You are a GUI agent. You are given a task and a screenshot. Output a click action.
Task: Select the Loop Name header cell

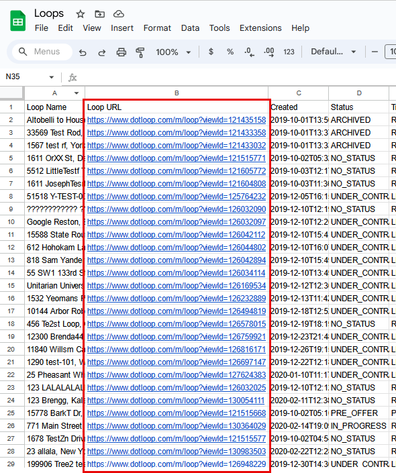tap(54, 107)
